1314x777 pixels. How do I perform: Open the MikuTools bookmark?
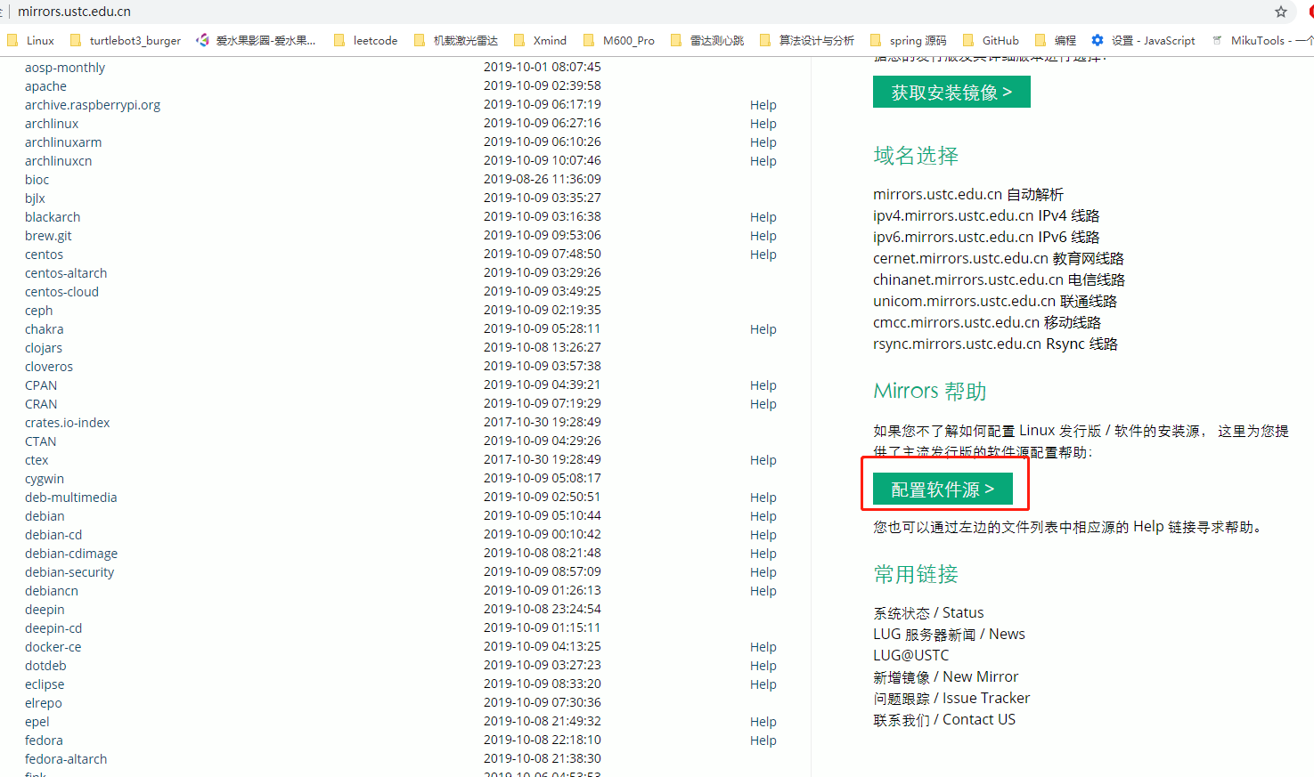(x=1261, y=40)
